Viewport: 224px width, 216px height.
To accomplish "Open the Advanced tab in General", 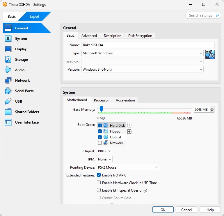I will tap(89, 35).
